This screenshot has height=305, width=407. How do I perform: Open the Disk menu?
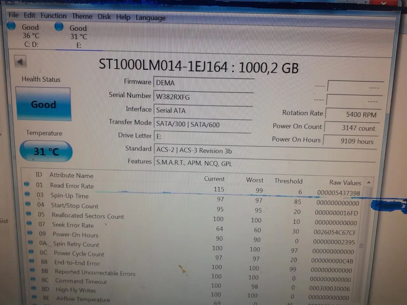(x=104, y=17)
